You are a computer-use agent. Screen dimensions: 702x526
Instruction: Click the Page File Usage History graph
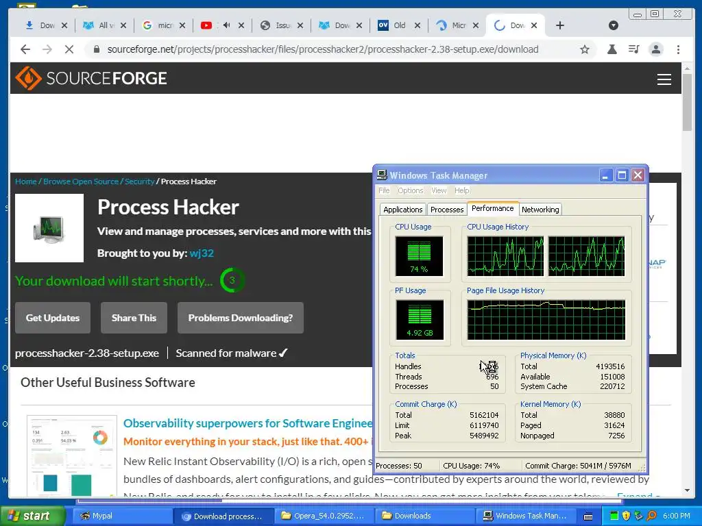click(546, 320)
